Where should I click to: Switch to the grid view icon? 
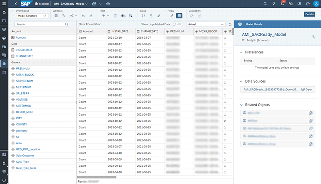pos(179,16)
